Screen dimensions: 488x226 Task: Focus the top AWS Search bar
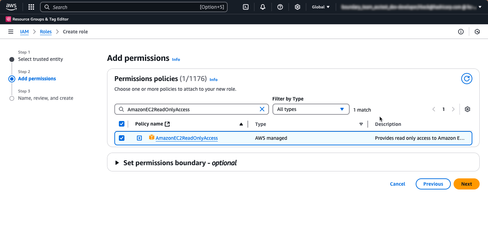[134, 7]
